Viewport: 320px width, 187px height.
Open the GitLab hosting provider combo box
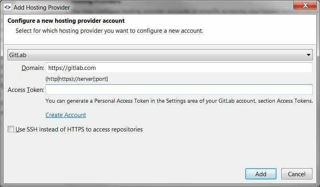[x=160, y=55]
